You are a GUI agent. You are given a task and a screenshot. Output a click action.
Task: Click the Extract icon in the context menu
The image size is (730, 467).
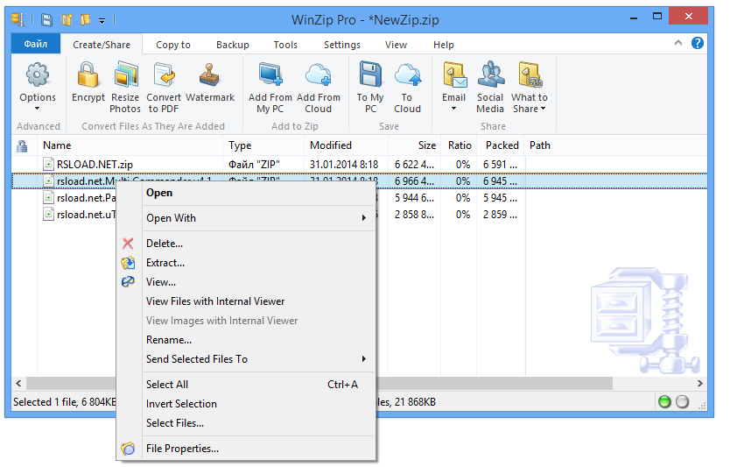pos(128,263)
